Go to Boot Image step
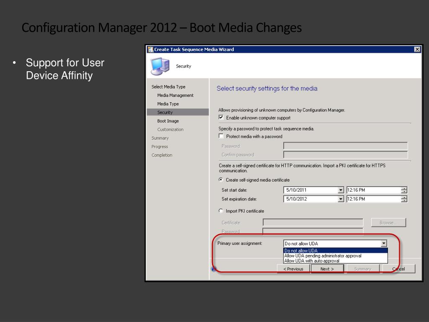Screen dimensions: 429x322 [168, 121]
